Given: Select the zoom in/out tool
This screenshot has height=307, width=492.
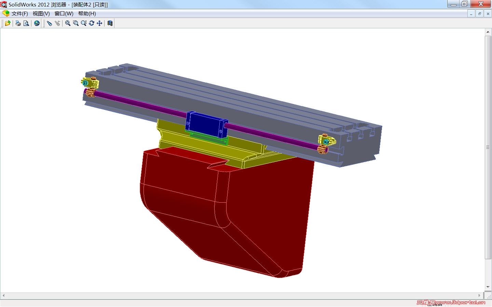Looking at the screenshot, I should [x=83, y=23].
